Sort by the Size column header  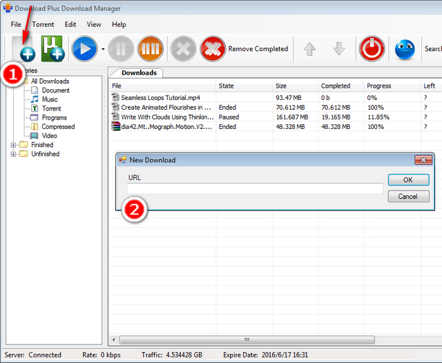coord(296,86)
